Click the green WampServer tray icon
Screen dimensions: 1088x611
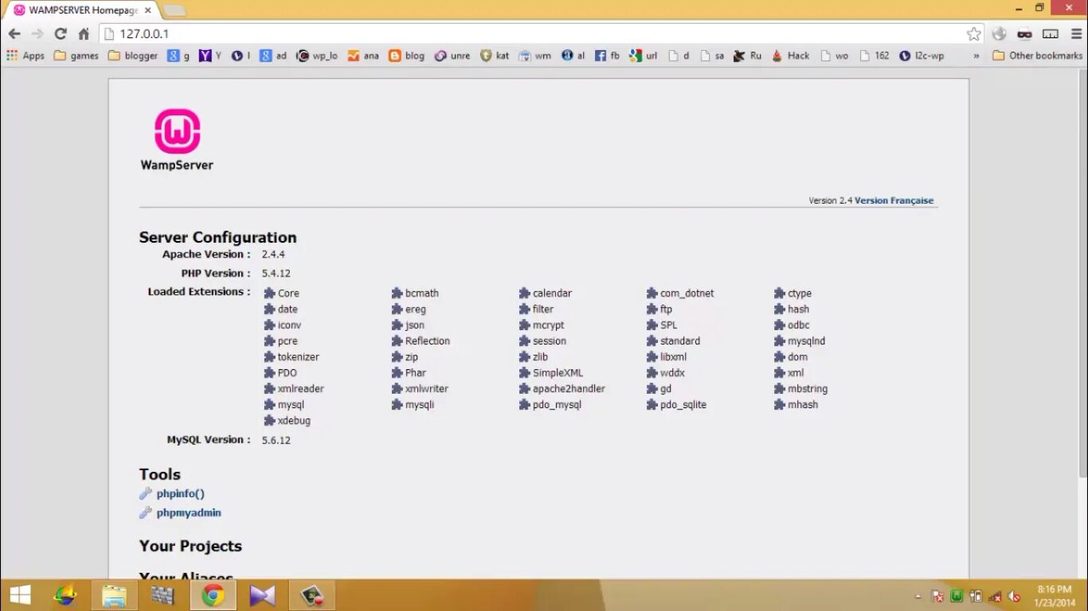[x=957, y=595]
